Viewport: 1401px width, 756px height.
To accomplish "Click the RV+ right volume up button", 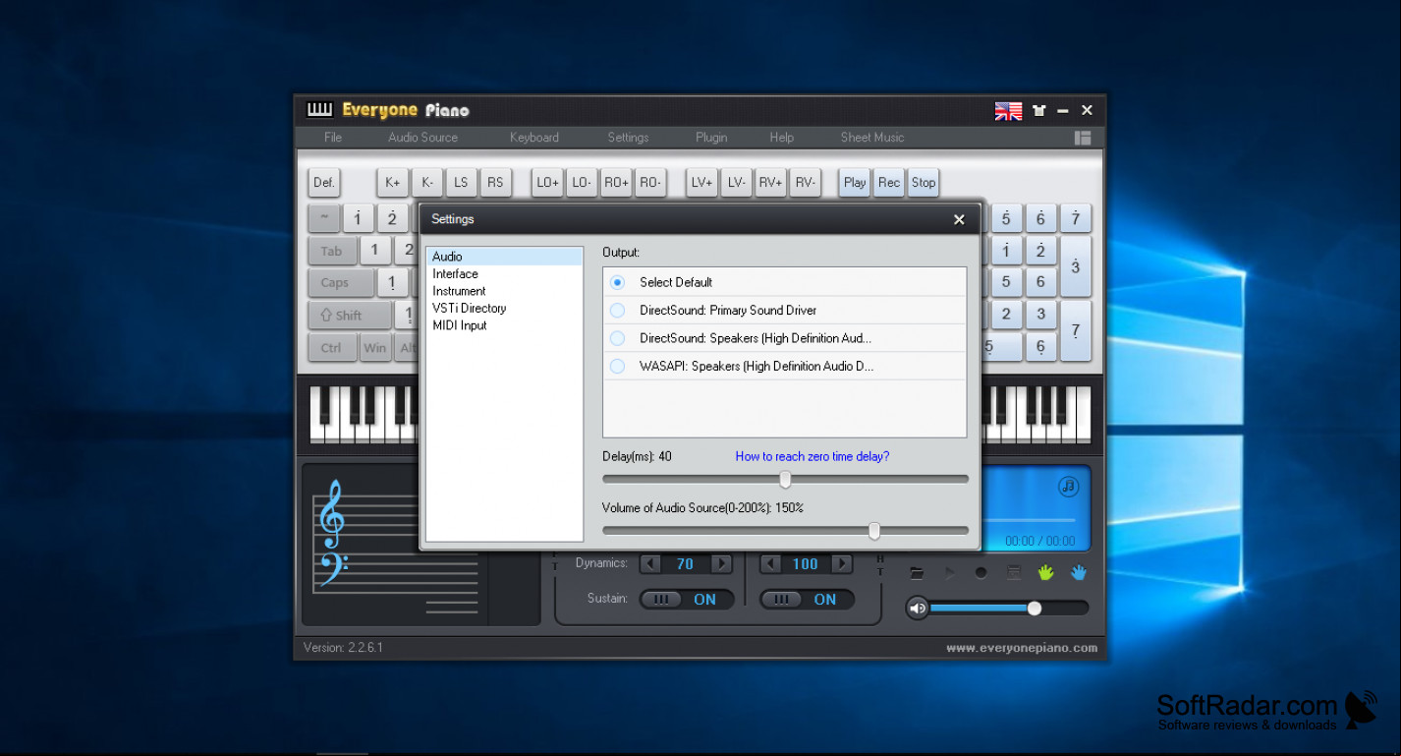I will (770, 182).
